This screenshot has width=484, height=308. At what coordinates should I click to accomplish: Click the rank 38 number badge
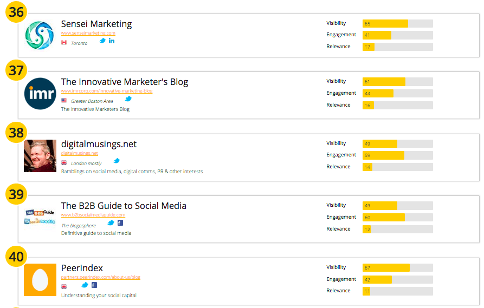coord(16,133)
